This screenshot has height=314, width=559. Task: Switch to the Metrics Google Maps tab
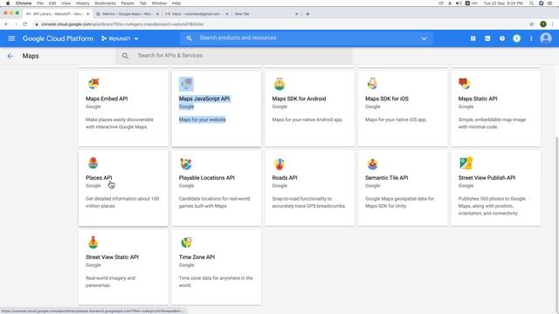(x=127, y=14)
